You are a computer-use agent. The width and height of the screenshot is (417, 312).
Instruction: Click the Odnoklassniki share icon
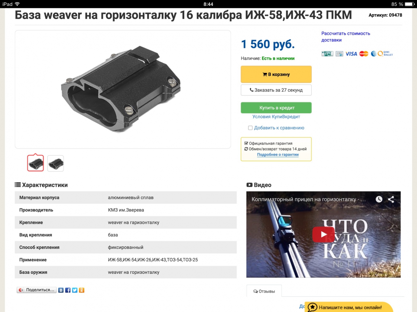click(82, 290)
